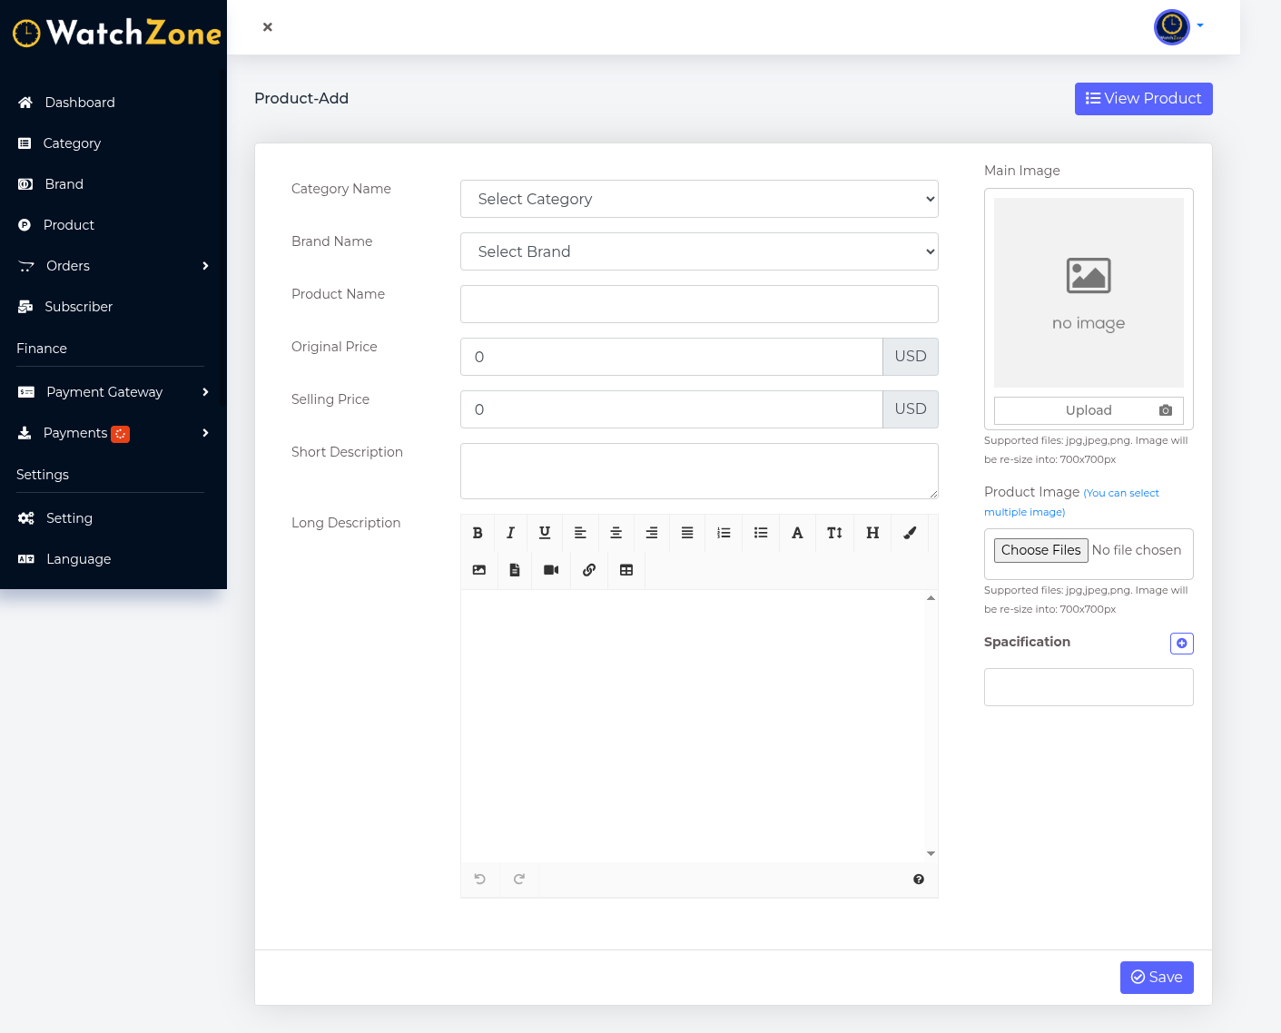Click the text color brush icon

pyautogui.click(x=910, y=533)
